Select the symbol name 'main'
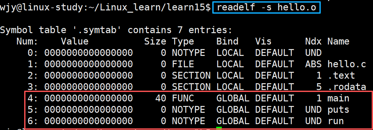The image size is (373, 130). [338, 98]
